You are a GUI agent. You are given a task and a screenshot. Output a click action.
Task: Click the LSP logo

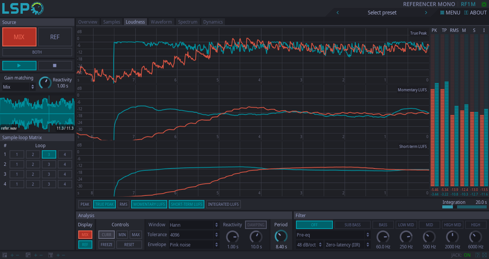[23, 8]
